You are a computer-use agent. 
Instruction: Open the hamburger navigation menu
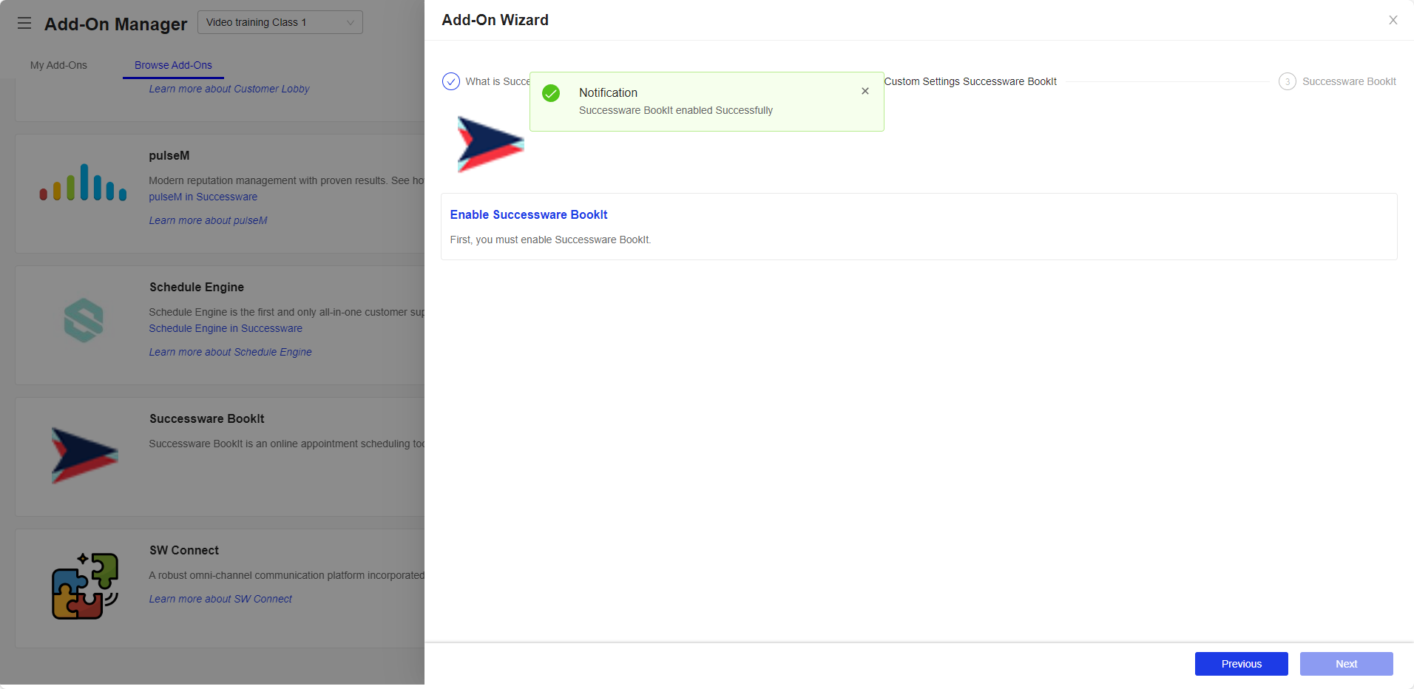pyautogui.click(x=24, y=23)
